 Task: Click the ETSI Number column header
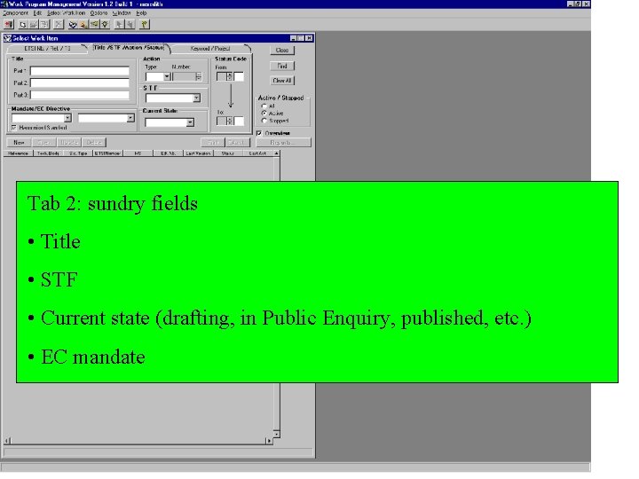click(107, 153)
